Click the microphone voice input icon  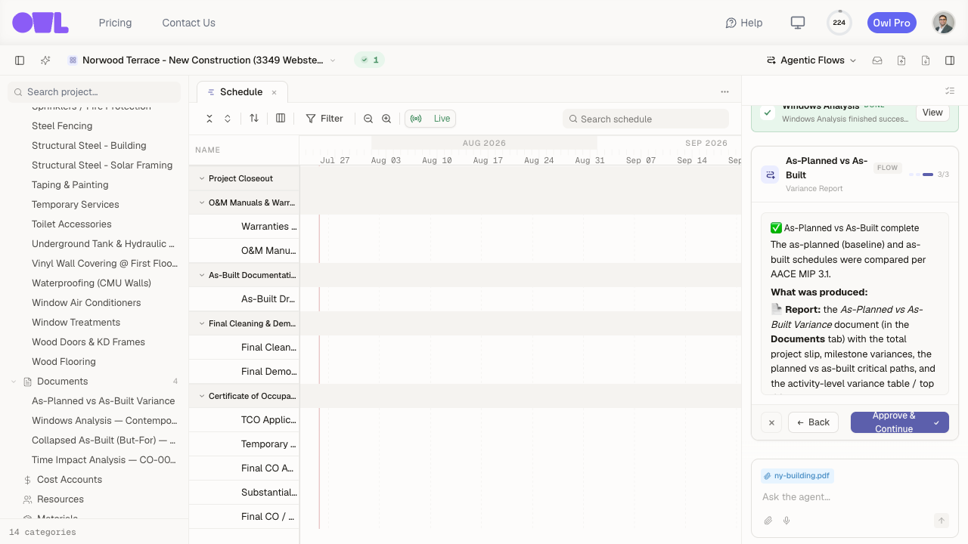point(786,521)
